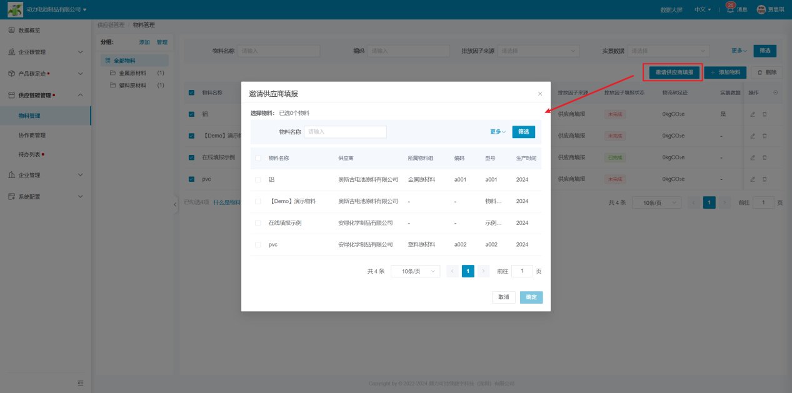Viewport: 792px width, 393px height.
Task: Click the edit pencil icon for 铝 row
Action: tap(753, 114)
